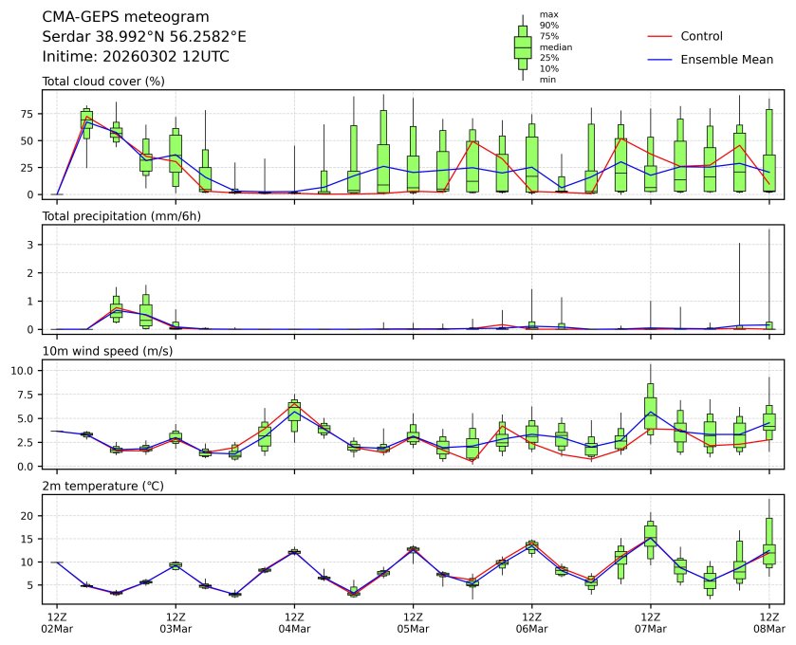The width and height of the screenshot is (796, 645).
Task: Click the 12Z 07Mar time axis label
Action: click(650, 622)
